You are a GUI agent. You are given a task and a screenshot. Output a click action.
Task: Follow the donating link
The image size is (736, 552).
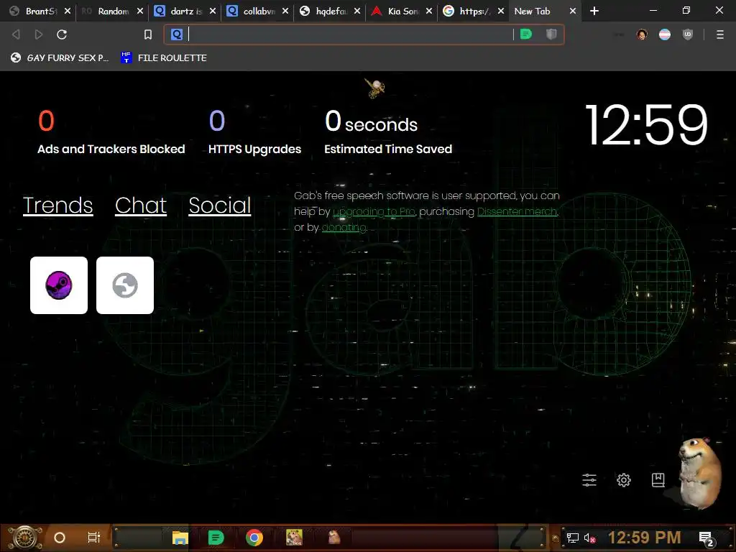(344, 228)
